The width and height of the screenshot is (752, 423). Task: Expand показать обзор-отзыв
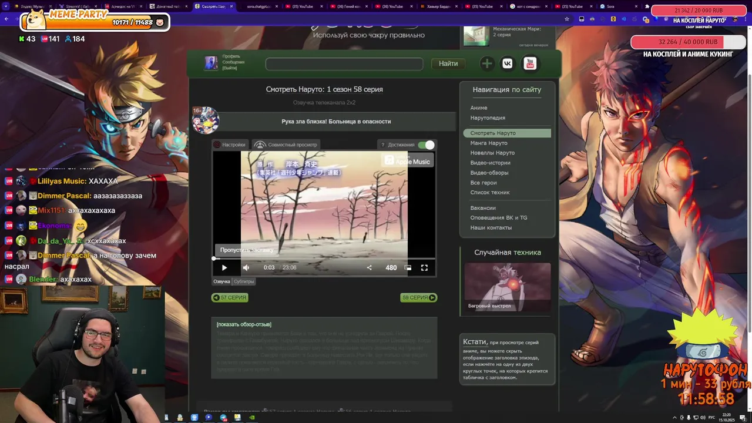pyautogui.click(x=244, y=324)
